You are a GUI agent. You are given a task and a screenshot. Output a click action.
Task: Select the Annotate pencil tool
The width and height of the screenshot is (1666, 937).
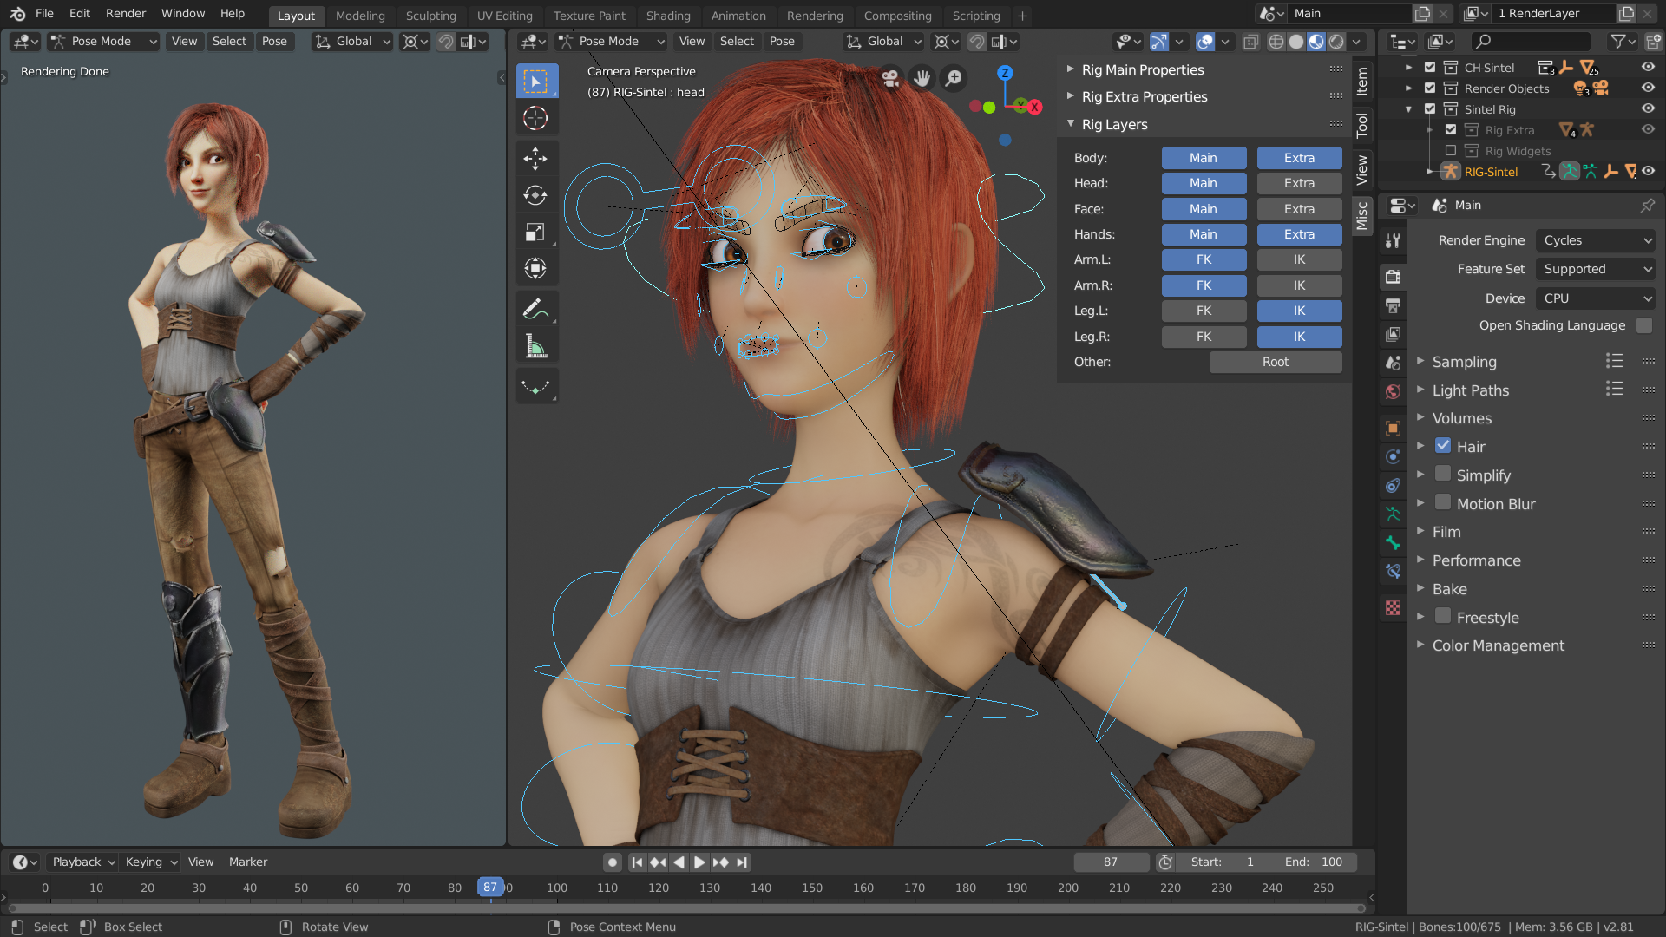535,309
